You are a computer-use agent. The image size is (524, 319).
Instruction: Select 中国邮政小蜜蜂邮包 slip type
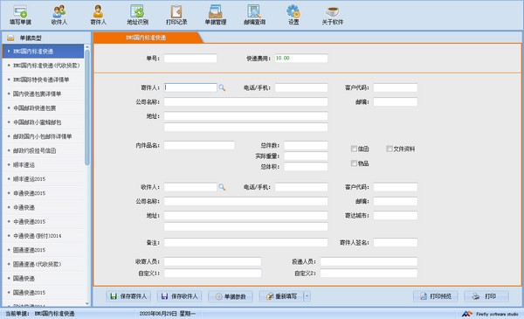[x=43, y=122]
